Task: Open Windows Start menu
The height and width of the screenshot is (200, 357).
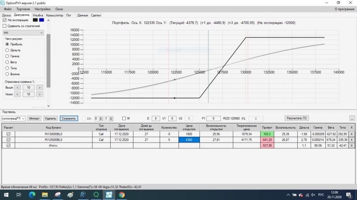Action: click(6, 195)
